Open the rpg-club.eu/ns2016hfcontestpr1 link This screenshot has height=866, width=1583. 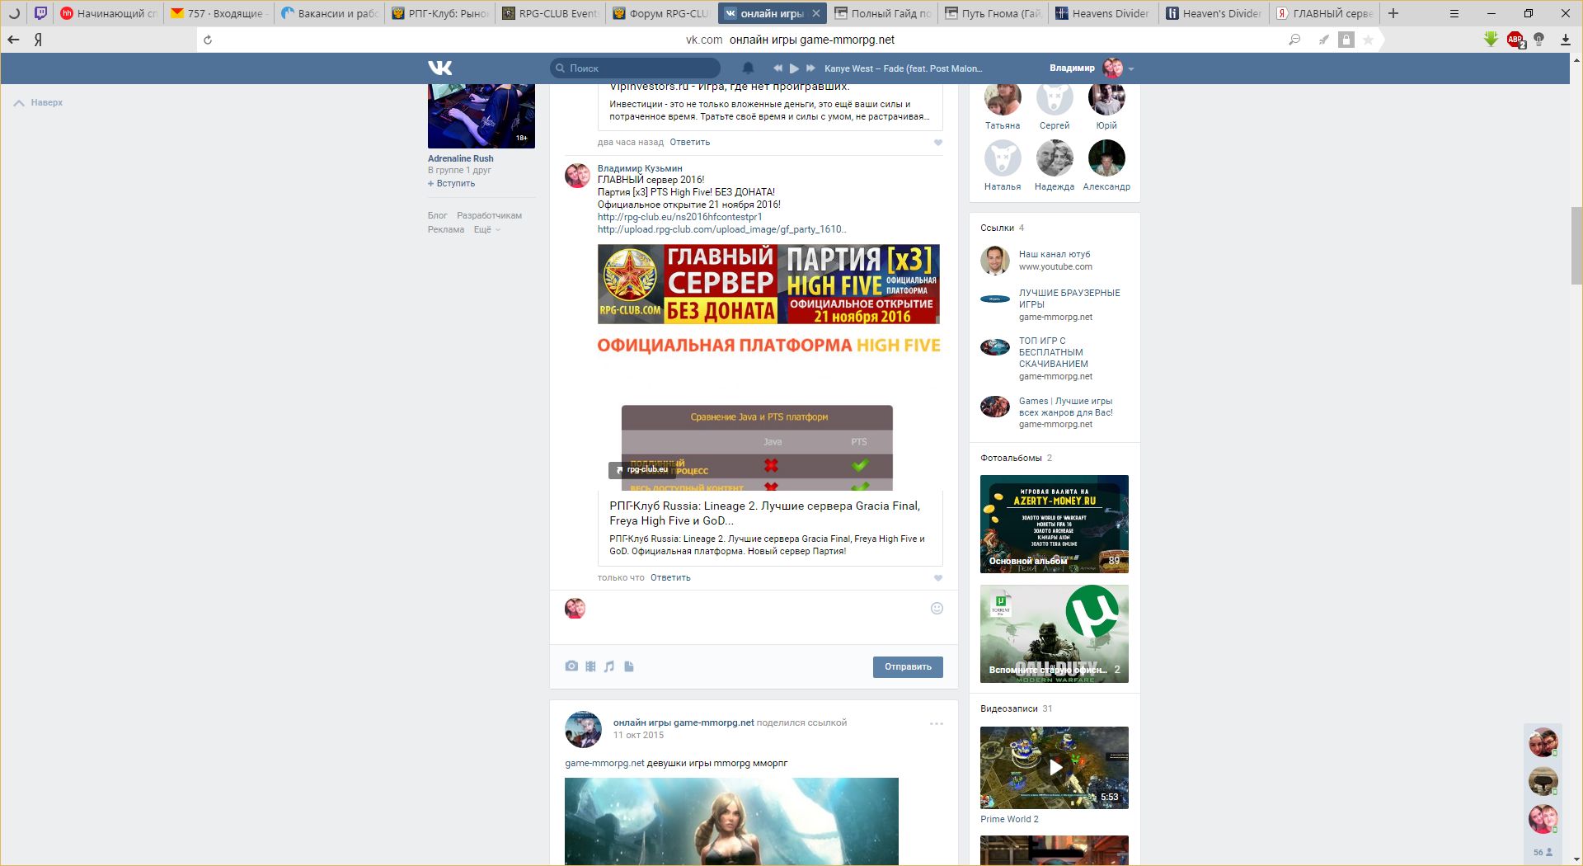[679, 217]
